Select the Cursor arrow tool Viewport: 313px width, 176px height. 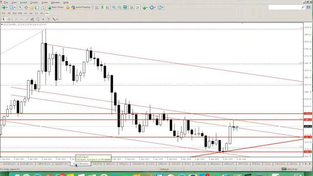click(x=3, y=19)
